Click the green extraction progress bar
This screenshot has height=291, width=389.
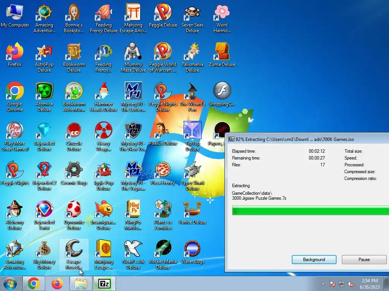click(x=310, y=211)
